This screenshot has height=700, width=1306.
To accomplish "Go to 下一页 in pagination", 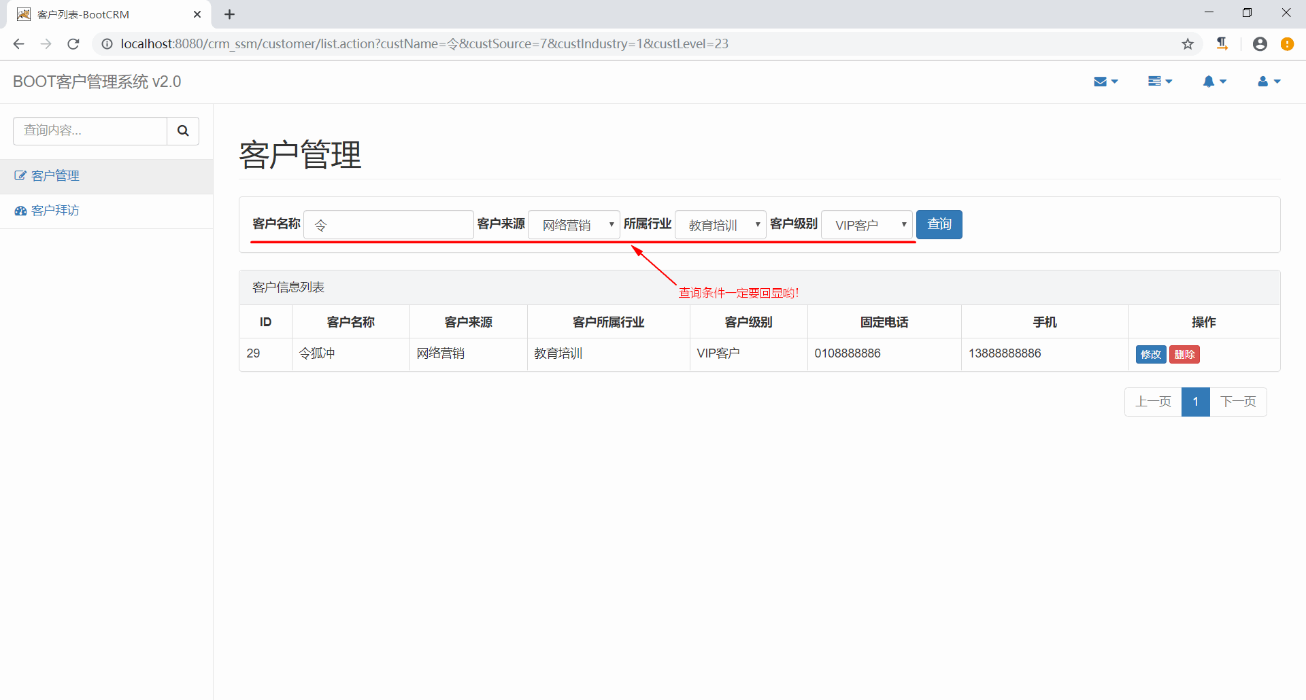I will 1239,402.
